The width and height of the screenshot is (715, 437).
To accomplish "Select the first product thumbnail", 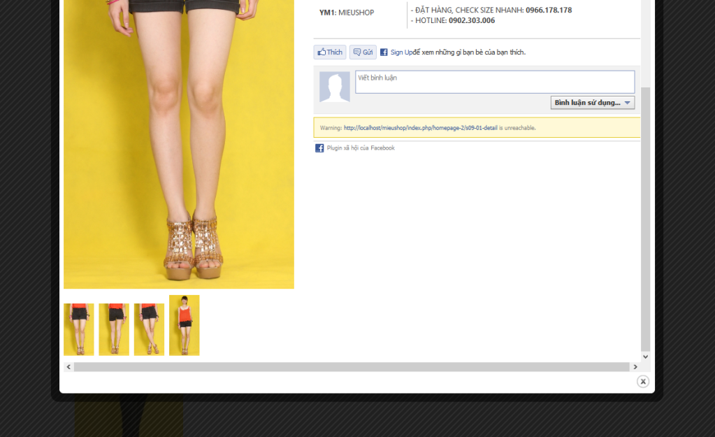I will click(x=79, y=329).
